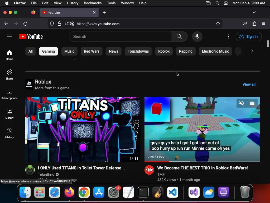Open the History menu in menu bar
Screen dimensions: 270x203
(x=73, y=3)
